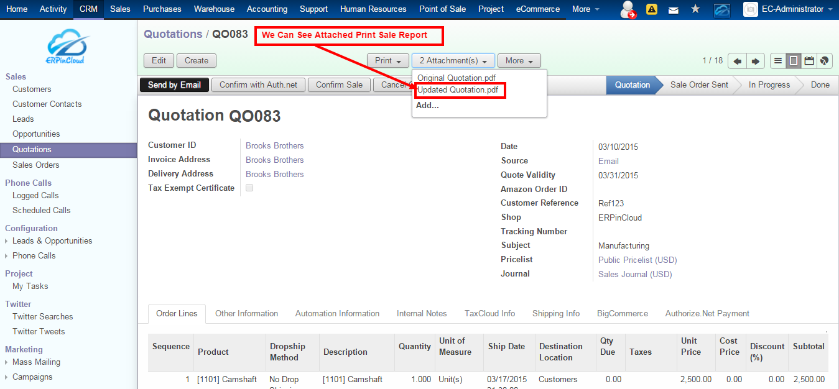Open Logged Calls in sidebar

pyautogui.click(x=35, y=196)
